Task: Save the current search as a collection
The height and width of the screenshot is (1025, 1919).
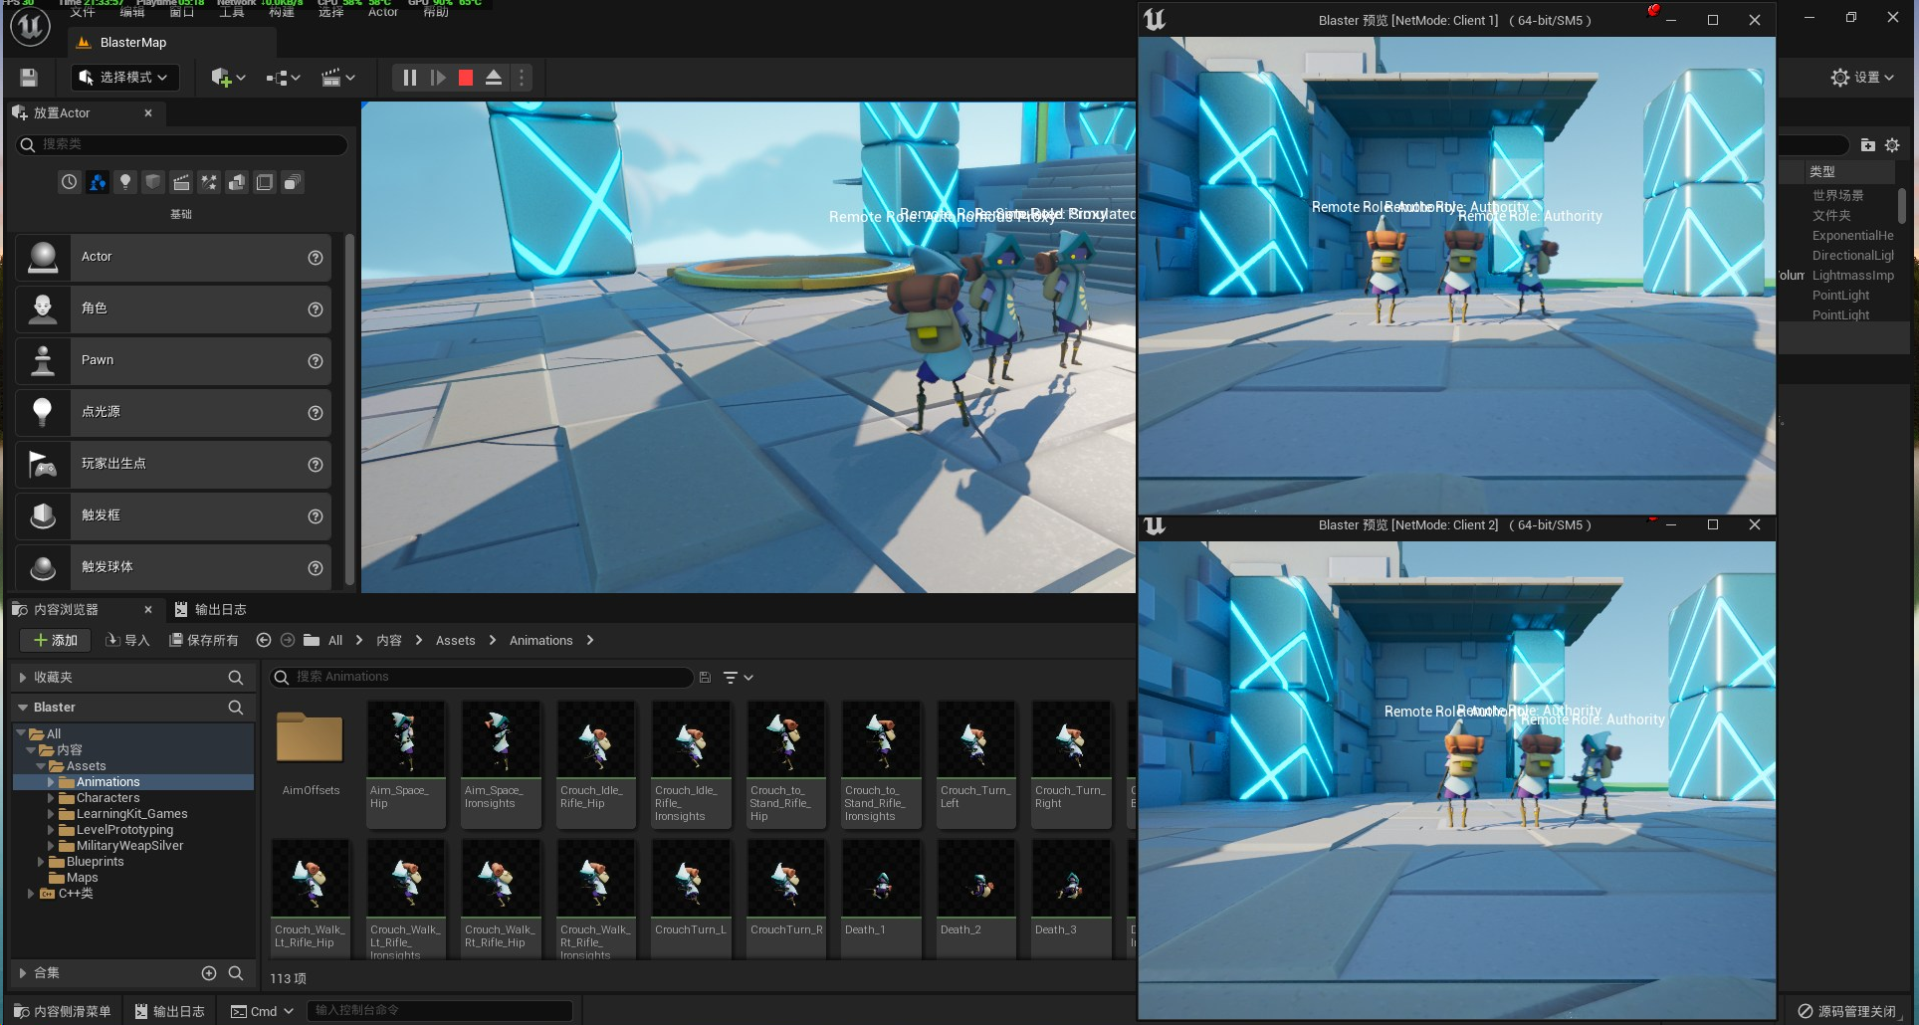Action: point(705,678)
